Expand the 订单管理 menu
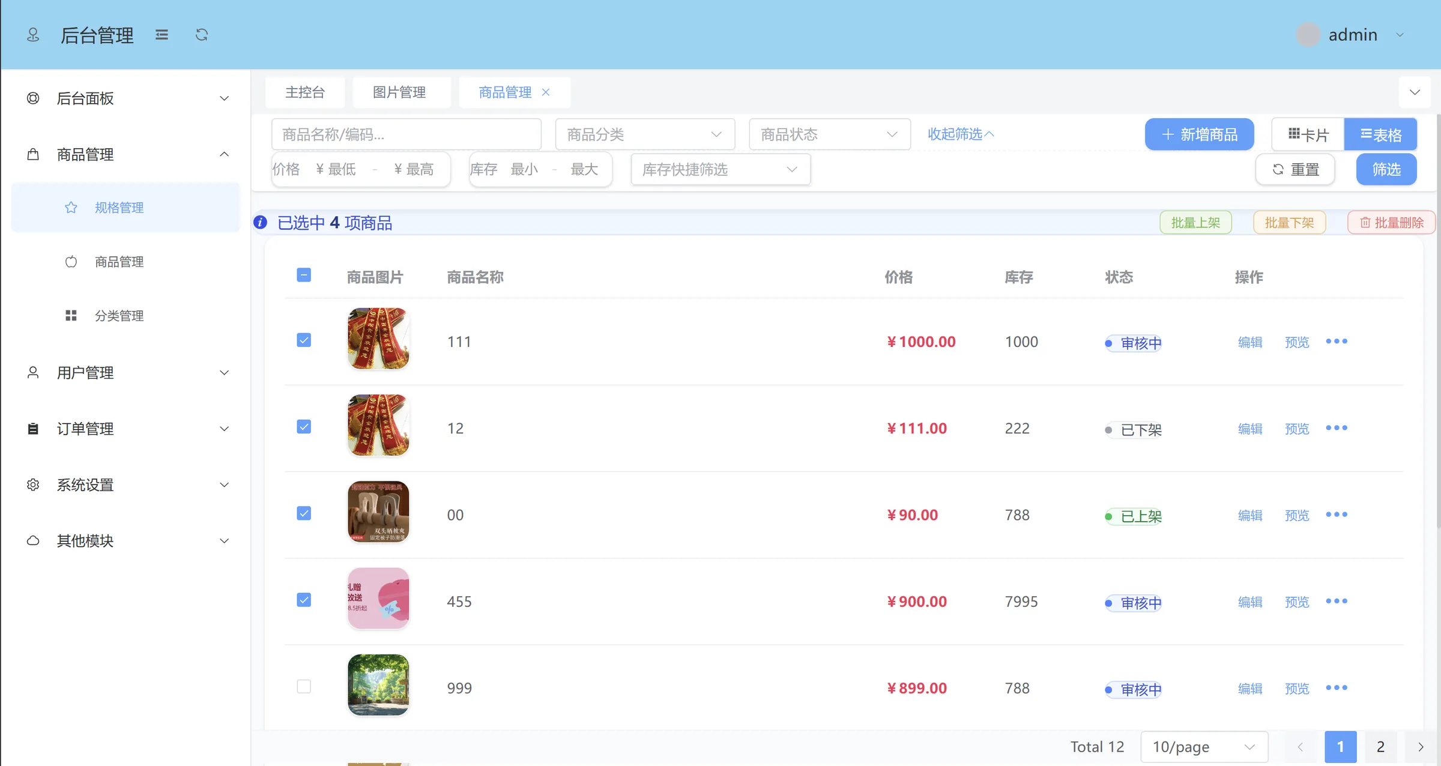The image size is (1441, 766). coord(125,429)
